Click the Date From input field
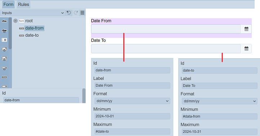This screenshot has height=136, width=260. pyautogui.click(x=166, y=29)
